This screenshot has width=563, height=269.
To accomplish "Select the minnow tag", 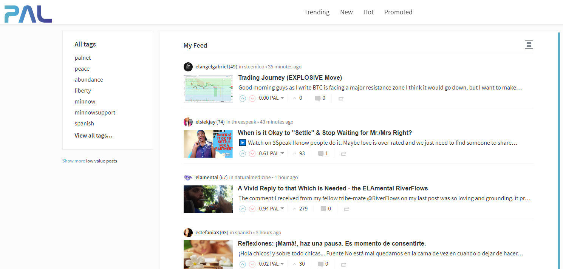I will pyautogui.click(x=85, y=102).
